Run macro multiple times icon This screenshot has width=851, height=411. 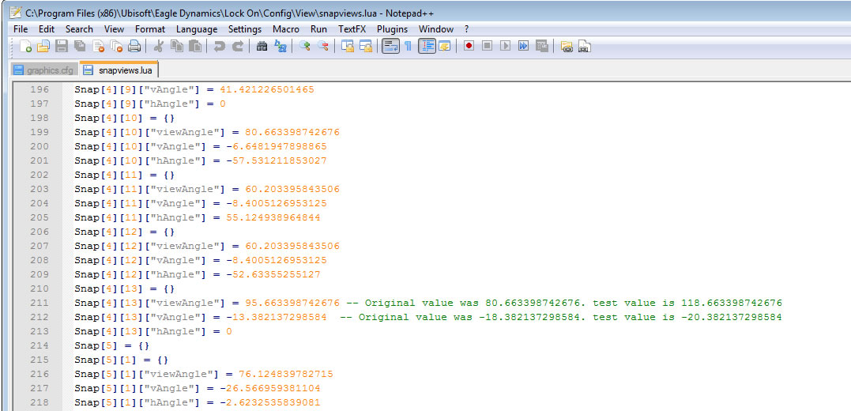click(x=523, y=46)
